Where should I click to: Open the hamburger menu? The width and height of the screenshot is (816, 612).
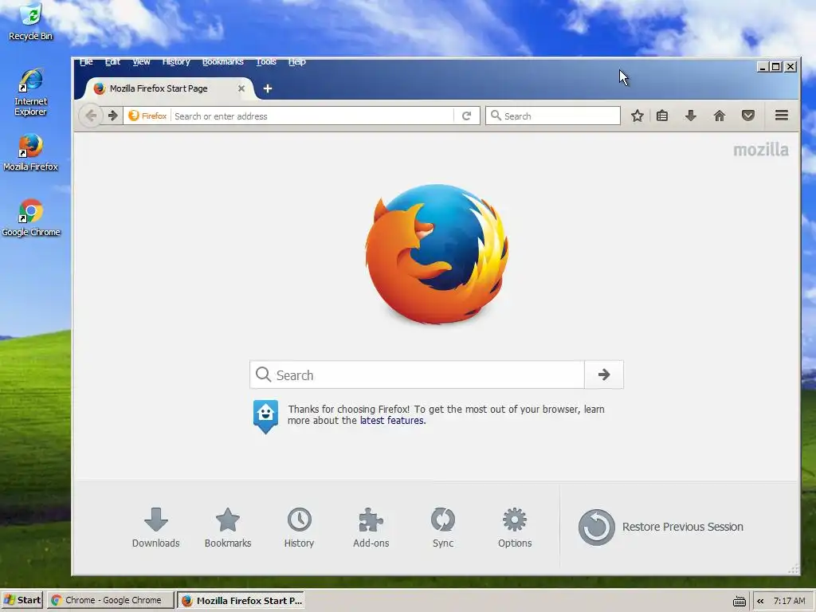coord(781,116)
